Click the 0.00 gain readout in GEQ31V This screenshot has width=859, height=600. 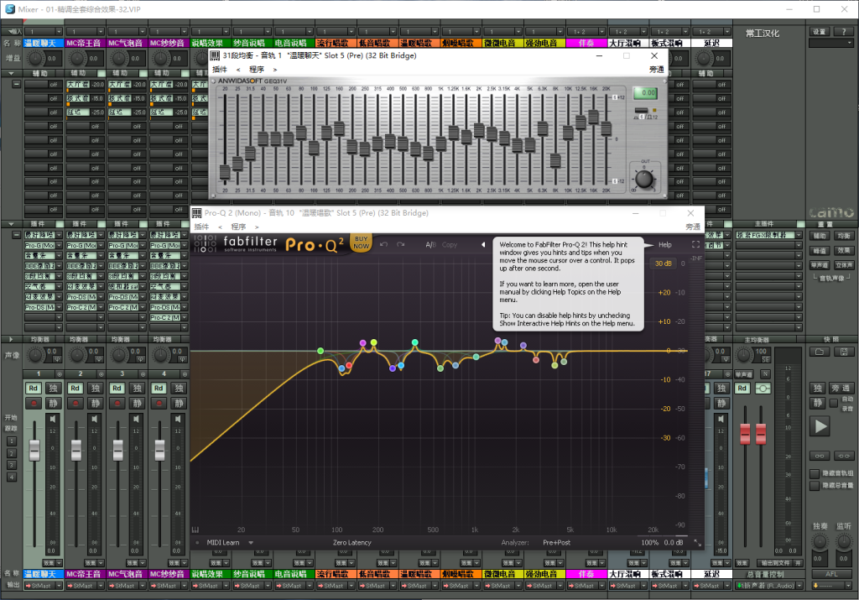pos(646,93)
